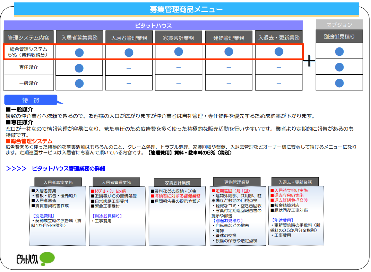Click the blue dot for 専任媒介 under 入居者募集業務
This screenshot has width=371, height=272.
[x=79, y=68]
